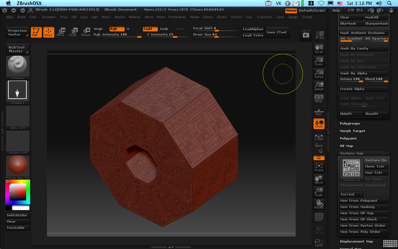Toggle the Mrgb paint mode
The width and height of the screenshot is (398, 249).
[100, 29]
